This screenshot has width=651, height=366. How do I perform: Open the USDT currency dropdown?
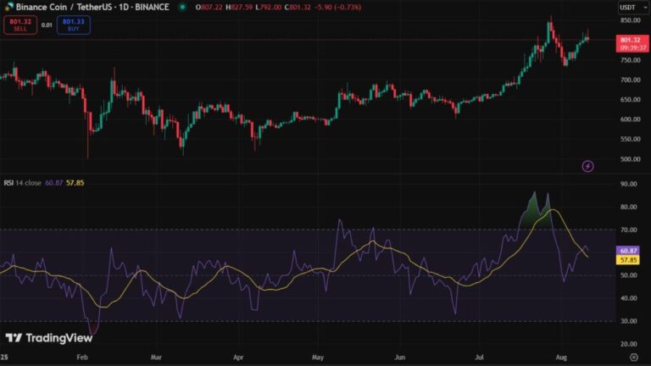coord(633,8)
